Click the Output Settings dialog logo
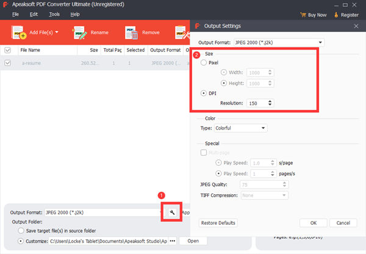 [x=198, y=26]
